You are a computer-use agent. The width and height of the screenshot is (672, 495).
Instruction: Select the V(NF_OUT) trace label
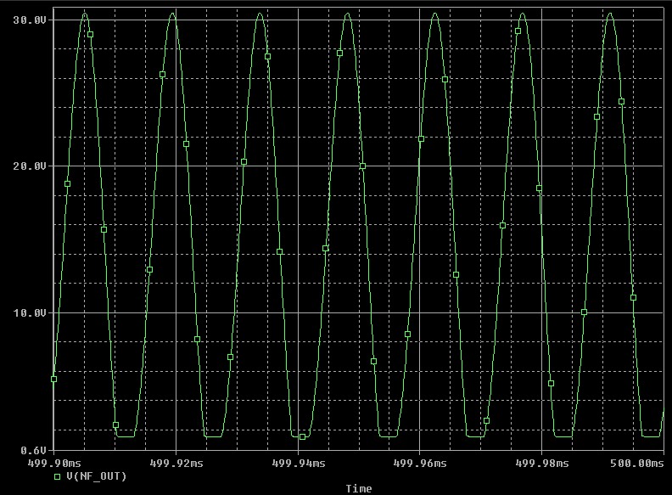97,476
